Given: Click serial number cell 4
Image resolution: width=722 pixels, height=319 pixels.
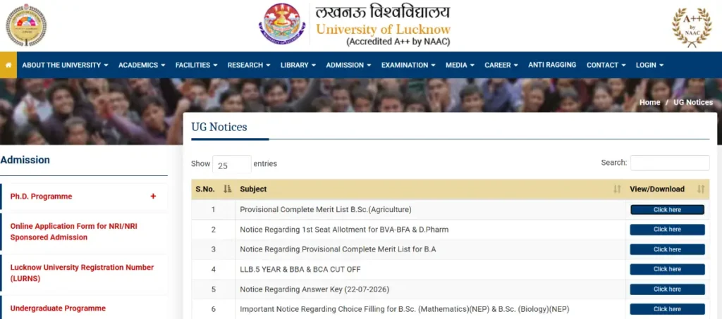Looking at the screenshot, I should pos(213,270).
